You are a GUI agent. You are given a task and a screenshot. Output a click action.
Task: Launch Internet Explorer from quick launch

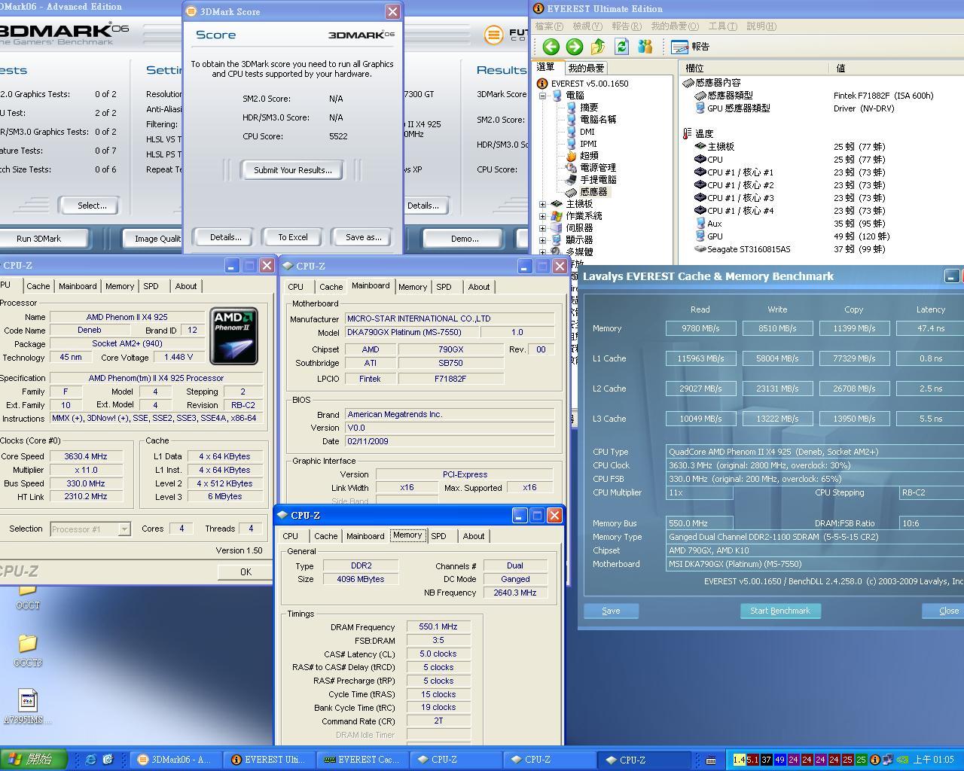[x=90, y=760]
